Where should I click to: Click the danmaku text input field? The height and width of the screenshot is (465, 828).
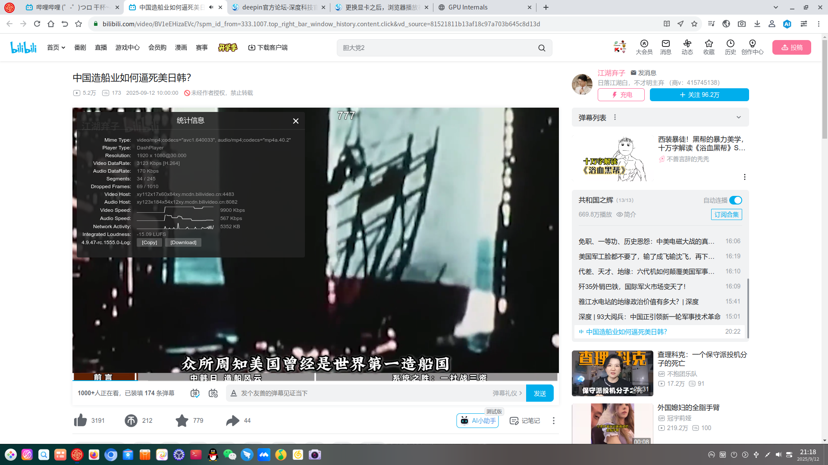pos(361,393)
